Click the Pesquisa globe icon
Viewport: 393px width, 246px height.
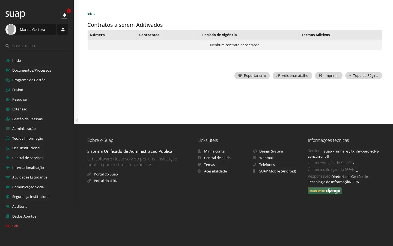point(8,99)
